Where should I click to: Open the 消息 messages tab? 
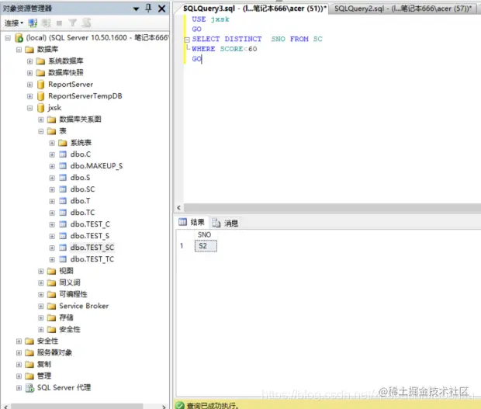click(226, 223)
